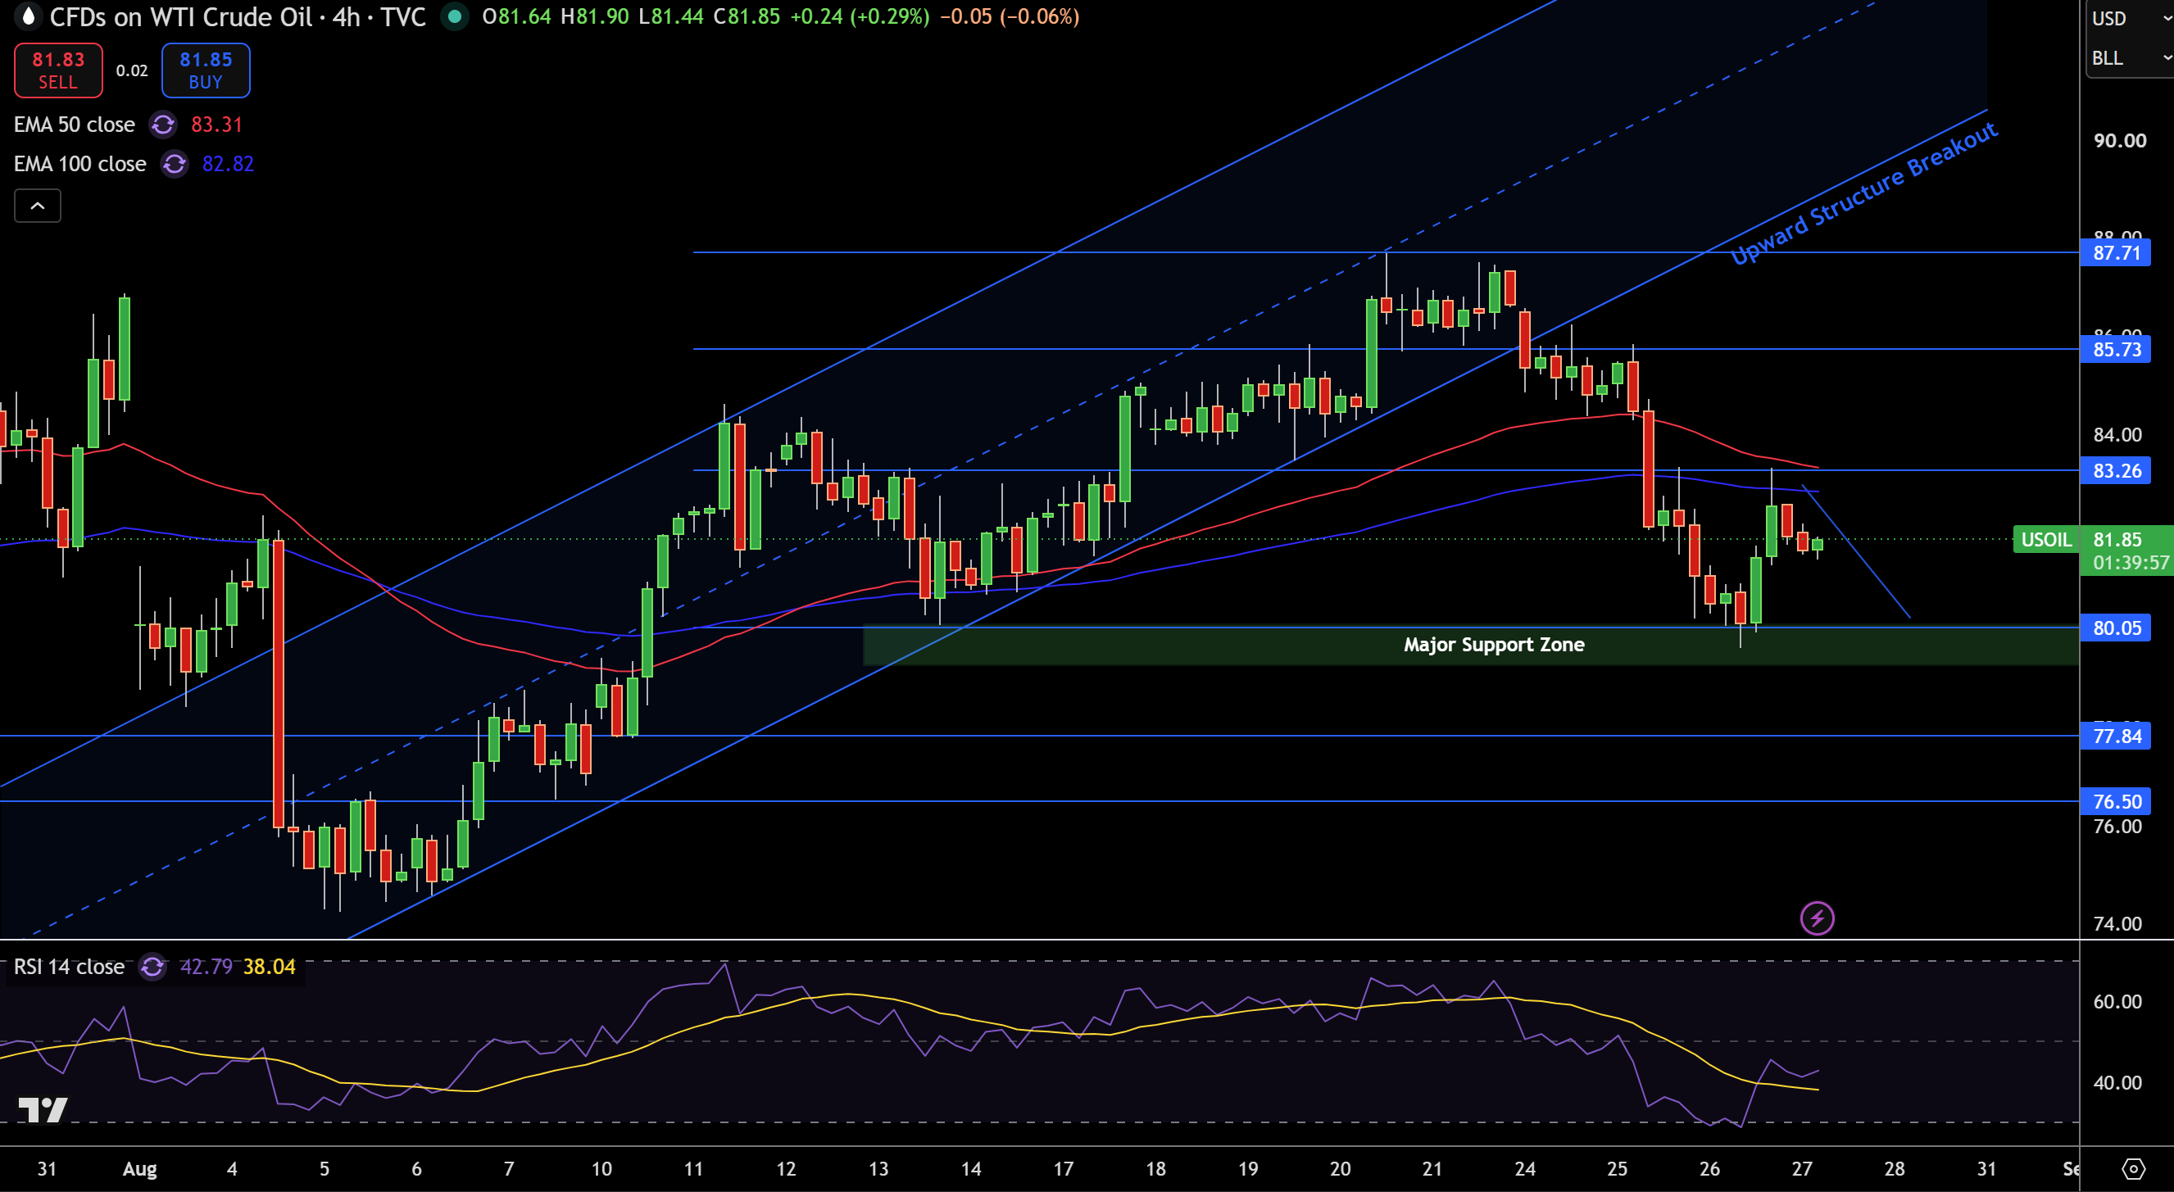Click the 81.83 SELL button
This screenshot has height=1192, width=2174.
click(x=58, y=70)
